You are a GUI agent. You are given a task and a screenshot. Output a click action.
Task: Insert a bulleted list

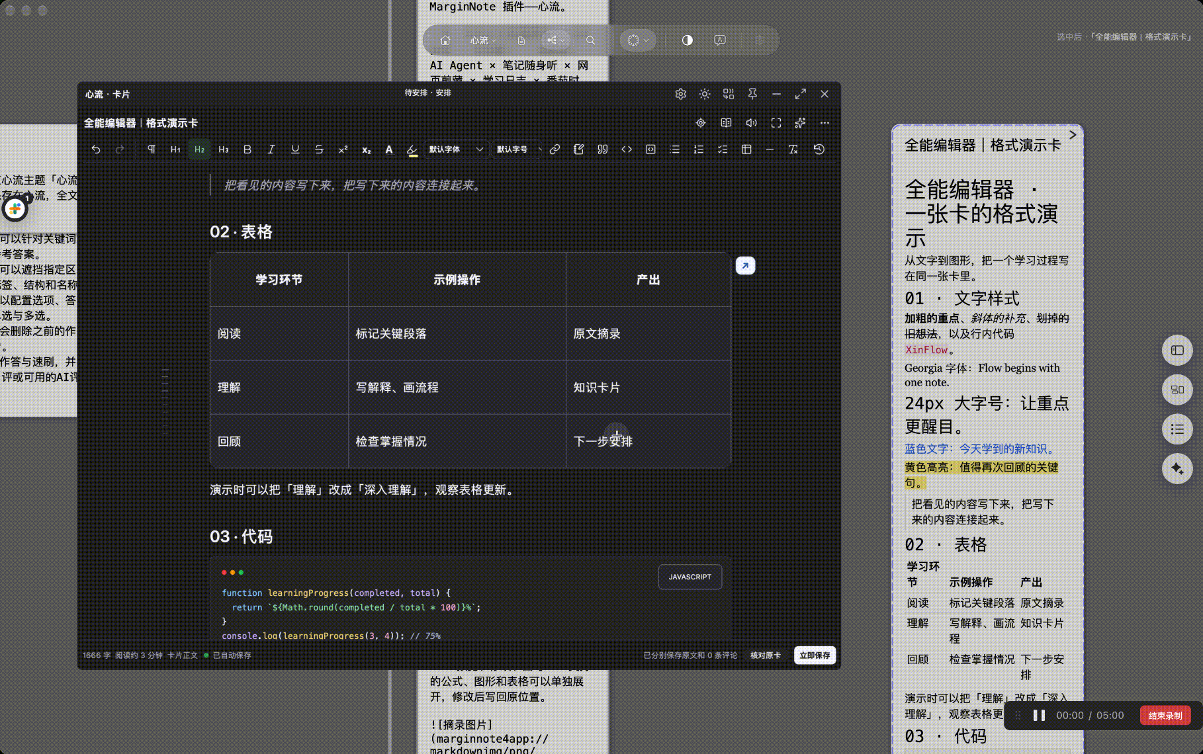click(674, 149)
